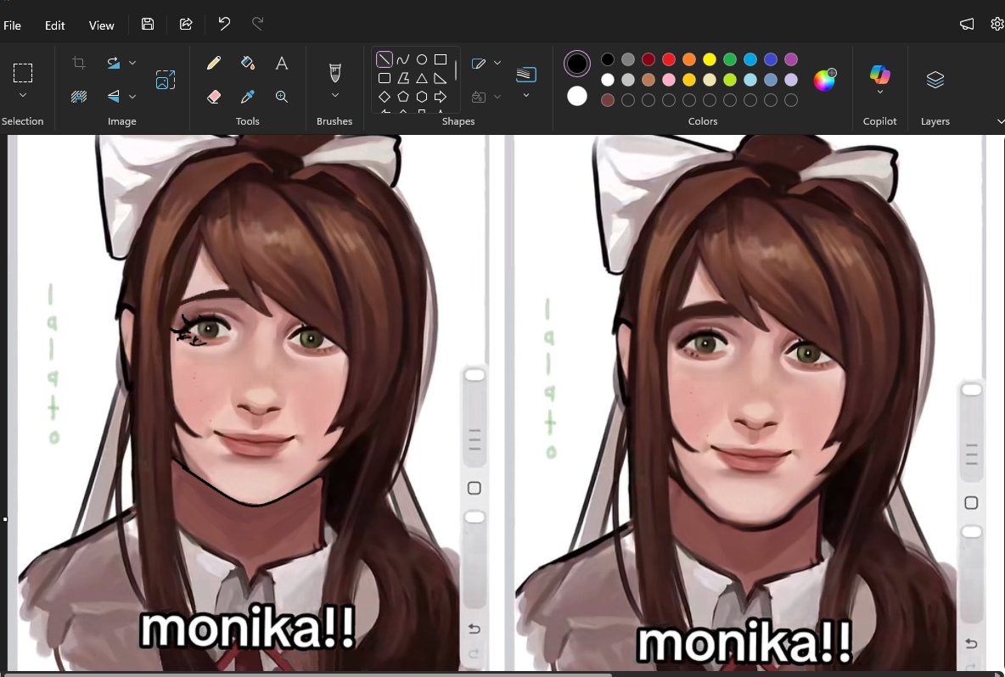
Task: Select the Pencil tool
Action: click(213, 63)
